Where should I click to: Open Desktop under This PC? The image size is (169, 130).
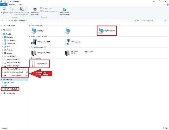point(8,37)
